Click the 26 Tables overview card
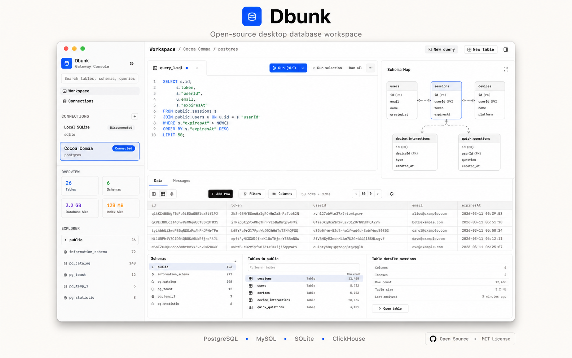The width and height of the screenshot is (572, 358). tap(80, 186)
